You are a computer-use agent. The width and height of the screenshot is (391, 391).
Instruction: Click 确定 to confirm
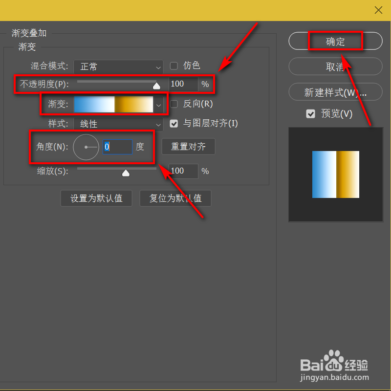tap(335, 41)
